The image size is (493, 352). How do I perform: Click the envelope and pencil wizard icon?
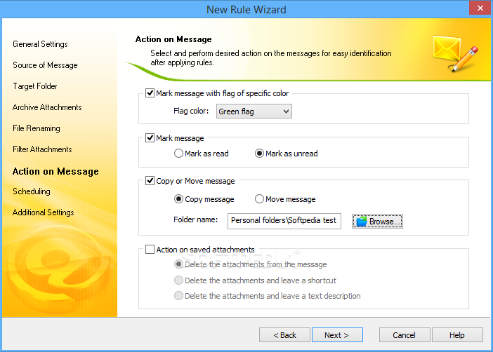455,53
